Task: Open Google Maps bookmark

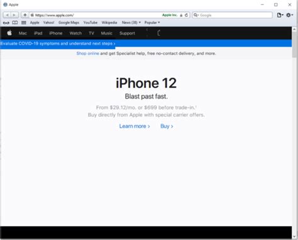Action: pos(69,23)
